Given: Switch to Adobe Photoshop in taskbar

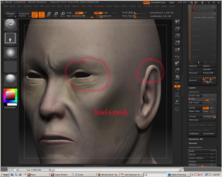Looking at the screenshot, I should (178, 175).
